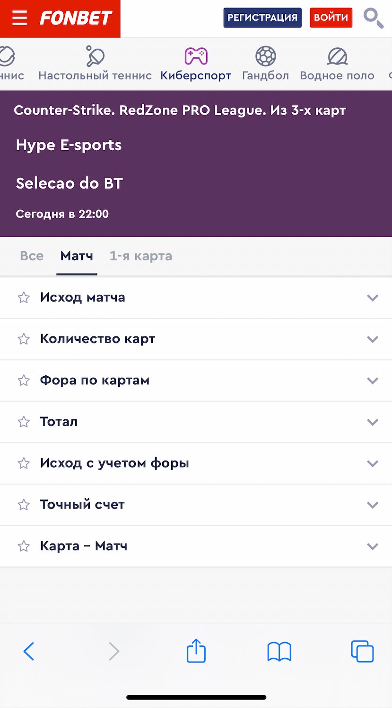Screen dimensions: 392x708
Task: Toggle favorite star for Точный счет
Action: point(24,505)
